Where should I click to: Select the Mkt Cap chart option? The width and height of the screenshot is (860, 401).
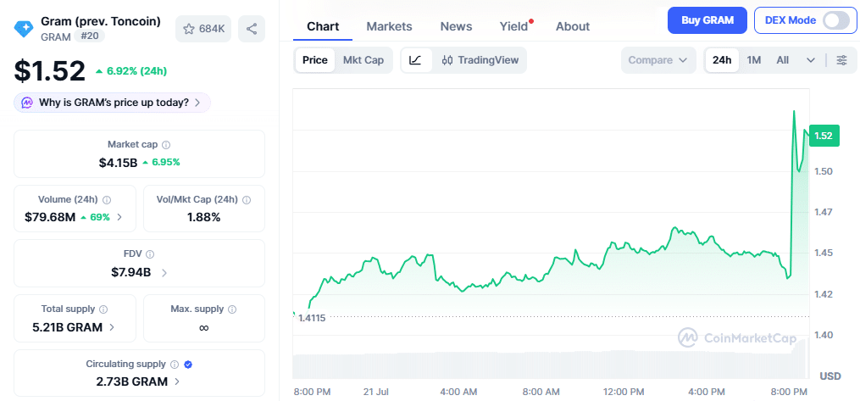click(363, 60)
